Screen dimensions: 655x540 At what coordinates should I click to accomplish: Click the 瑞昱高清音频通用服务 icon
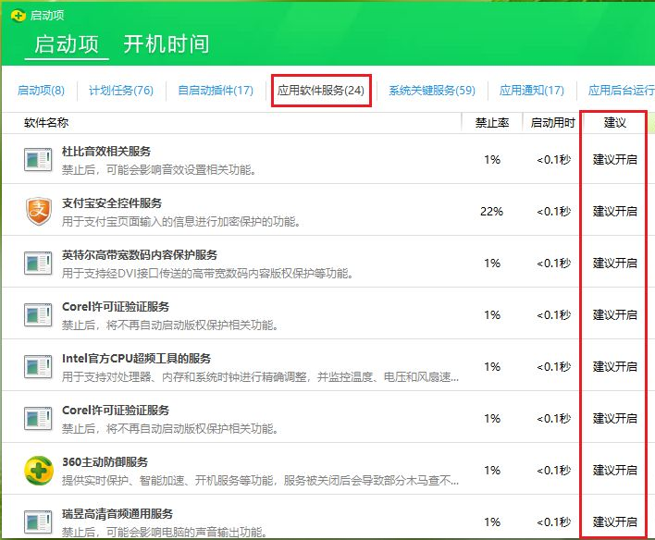click(39, 520)
